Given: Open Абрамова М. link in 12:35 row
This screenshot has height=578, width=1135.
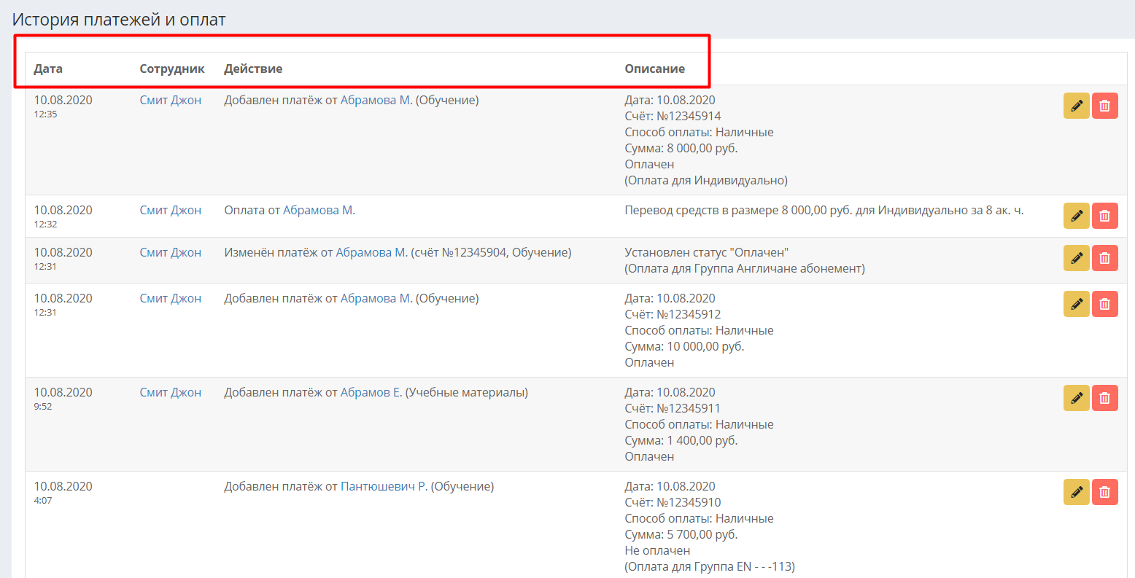Looking at the screenshot, I should coord(376,101).
